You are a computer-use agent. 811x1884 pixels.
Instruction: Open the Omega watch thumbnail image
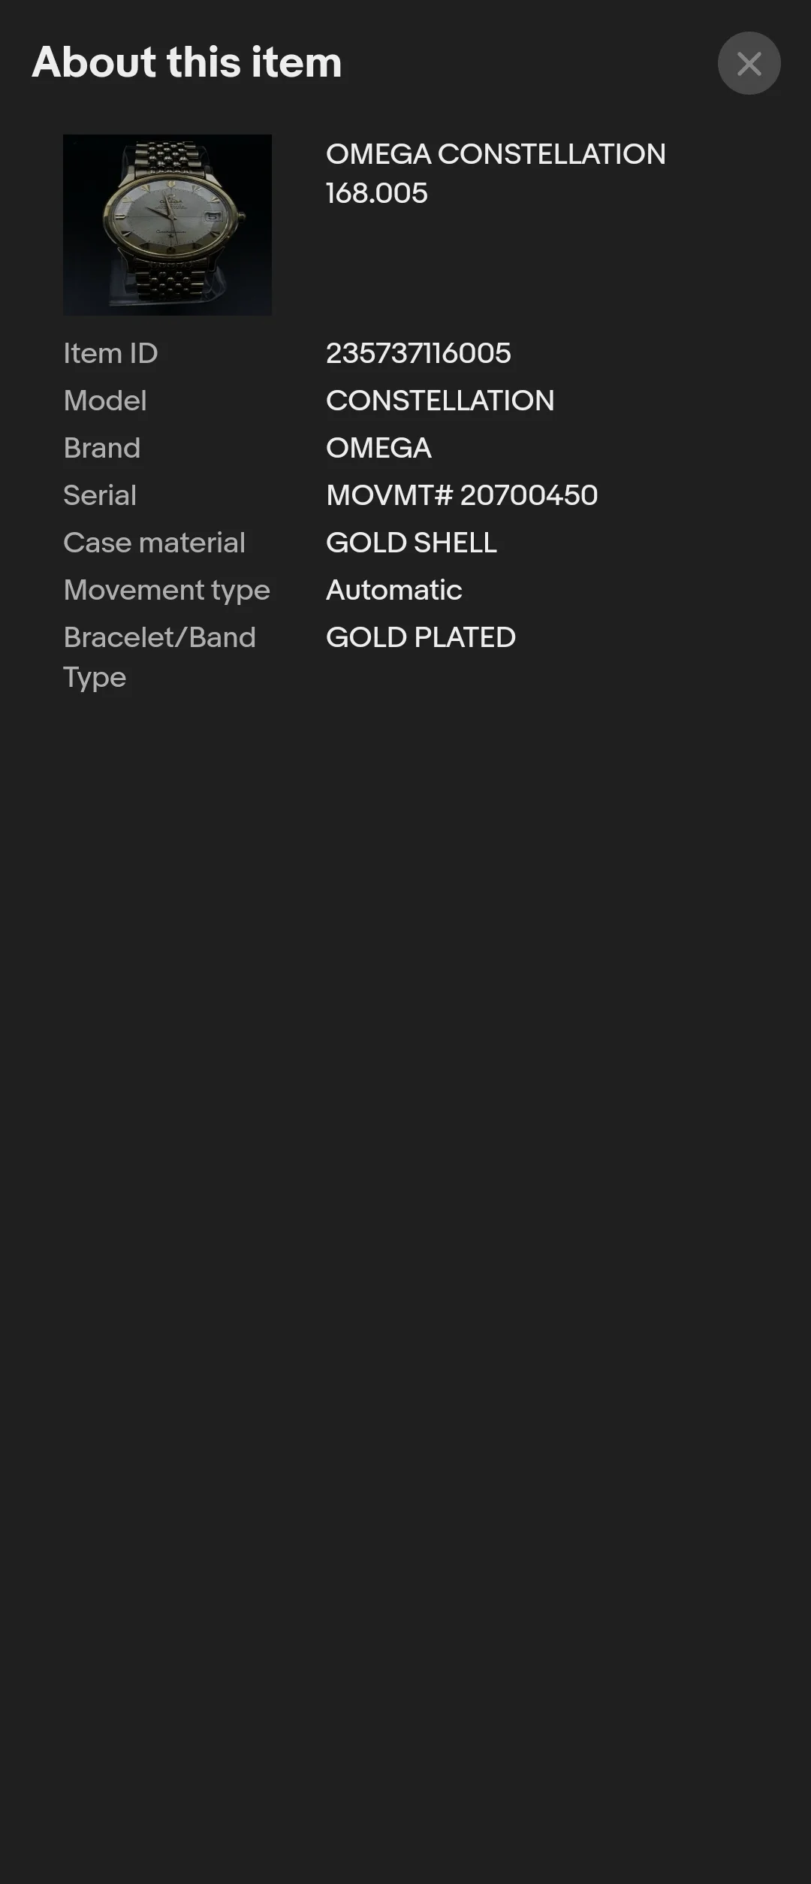pos(167,225)
